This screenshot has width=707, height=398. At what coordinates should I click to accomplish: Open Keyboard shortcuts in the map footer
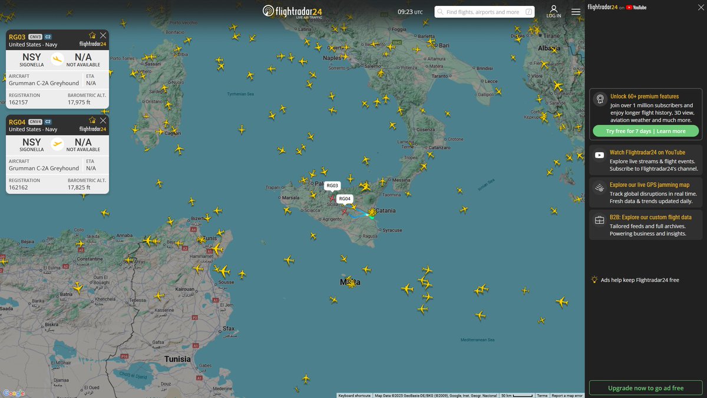tap(355, 396)
